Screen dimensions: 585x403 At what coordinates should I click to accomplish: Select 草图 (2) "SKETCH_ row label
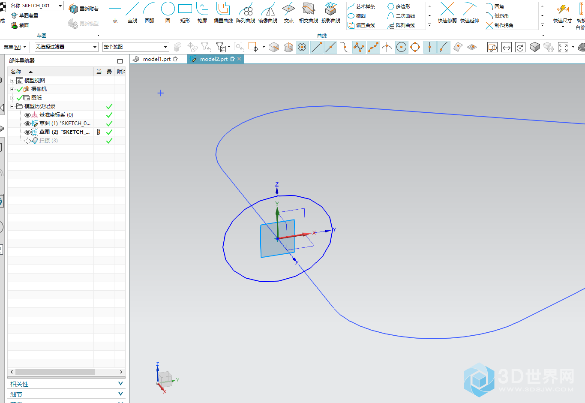pos(64,132)
